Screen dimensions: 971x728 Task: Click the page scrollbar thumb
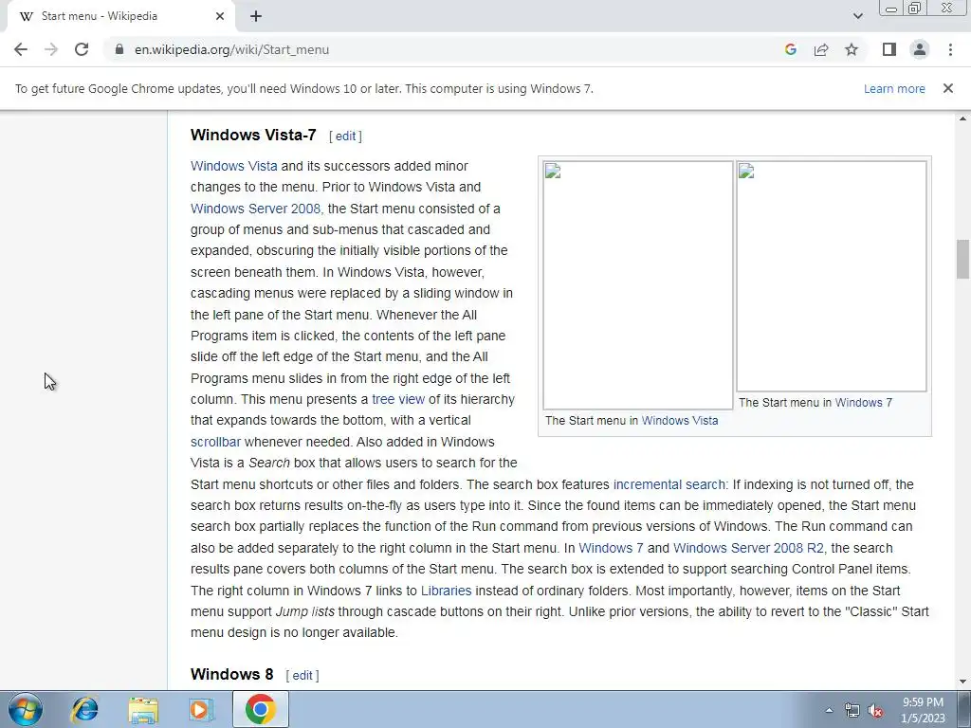(x=962, y=260)
